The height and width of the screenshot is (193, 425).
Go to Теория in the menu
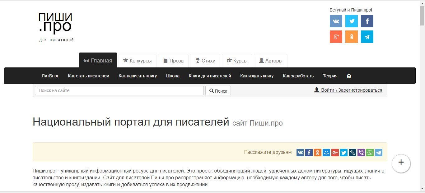click(330, 76)
